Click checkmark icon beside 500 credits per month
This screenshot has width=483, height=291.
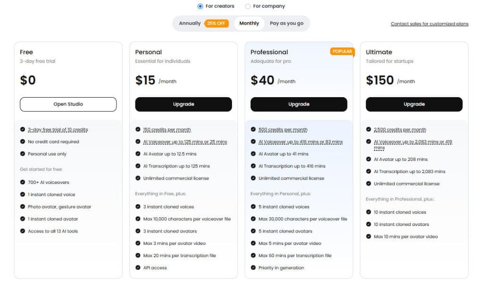click(253, 129)
